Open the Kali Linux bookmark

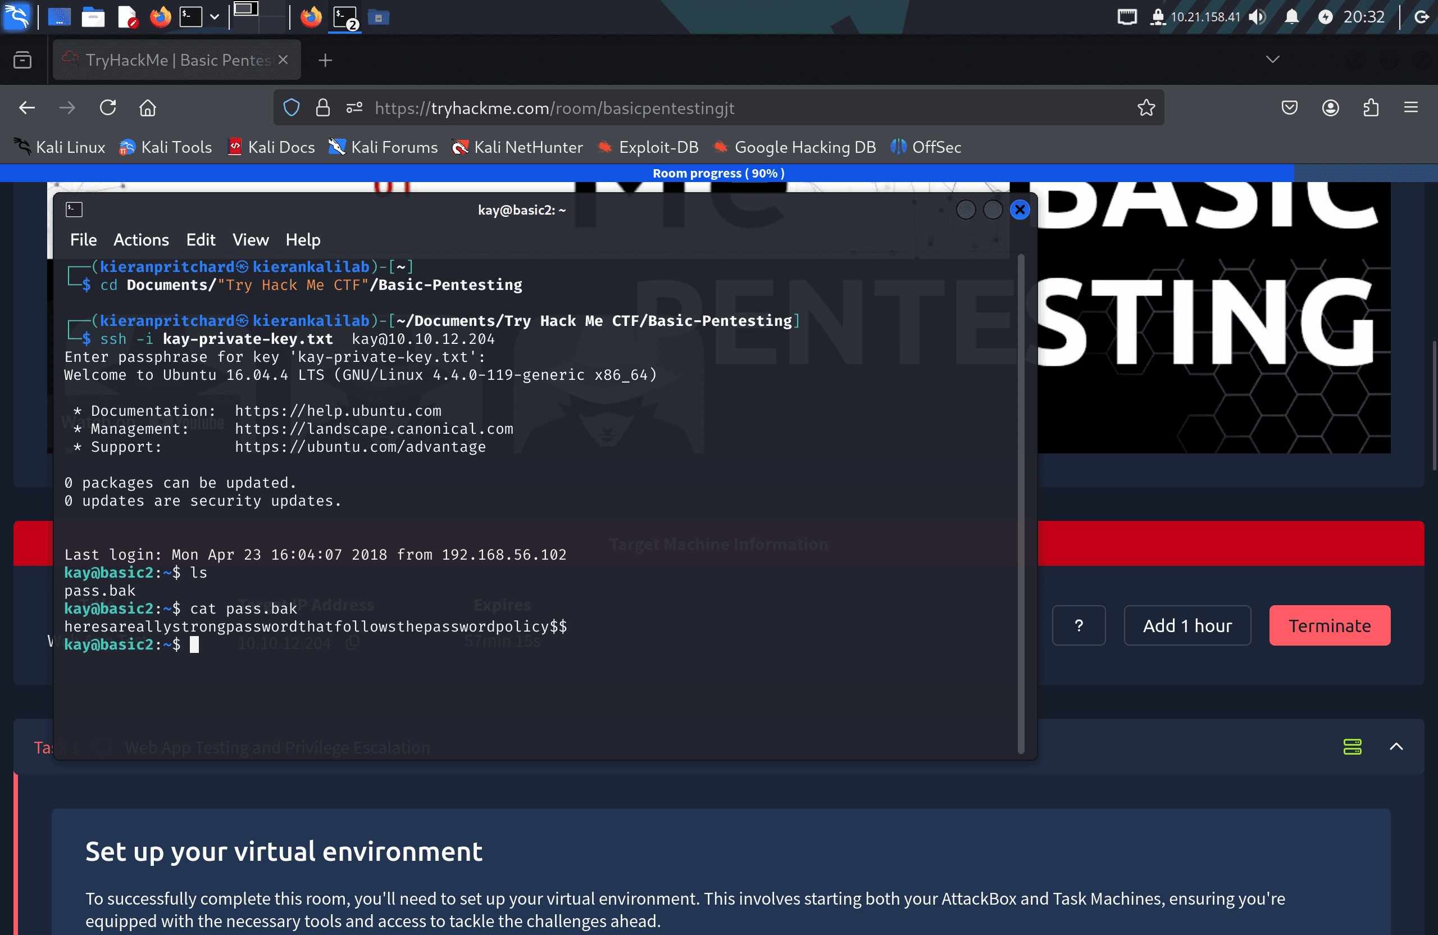coord(58,147)
